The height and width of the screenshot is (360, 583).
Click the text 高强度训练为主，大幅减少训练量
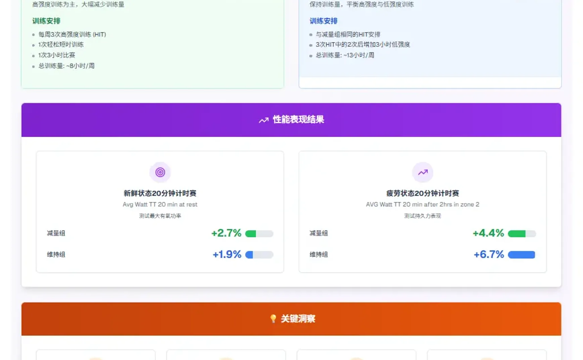coord(78,4)
